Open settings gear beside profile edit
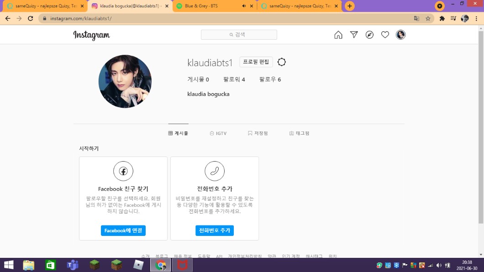484x272 pixels. click(x=282, y=62)
